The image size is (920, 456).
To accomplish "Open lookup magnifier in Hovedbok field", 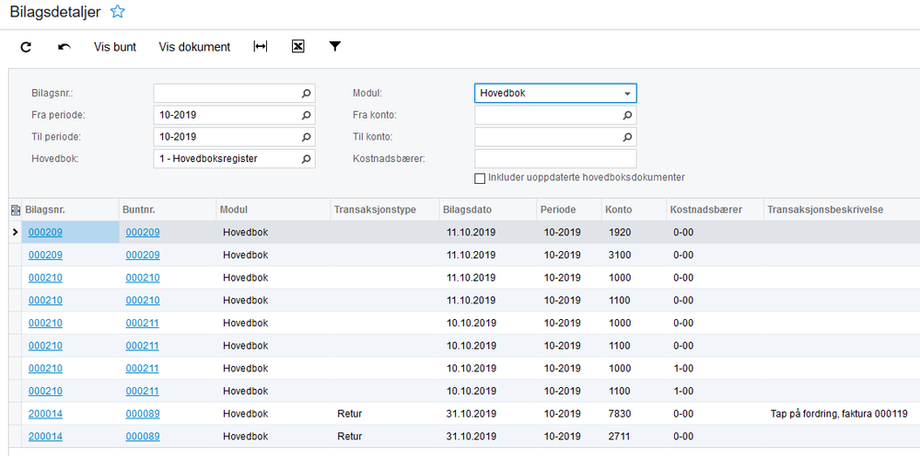I will coord(306,159).
